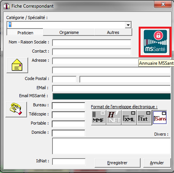Image resolution: width=174 pixels, height=173 pixels.
Task: Focus the Bureau phone field
Action: point(68,106)
